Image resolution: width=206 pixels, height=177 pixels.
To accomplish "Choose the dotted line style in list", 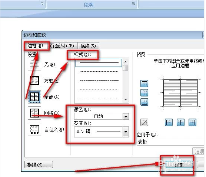I will point(99,72).
